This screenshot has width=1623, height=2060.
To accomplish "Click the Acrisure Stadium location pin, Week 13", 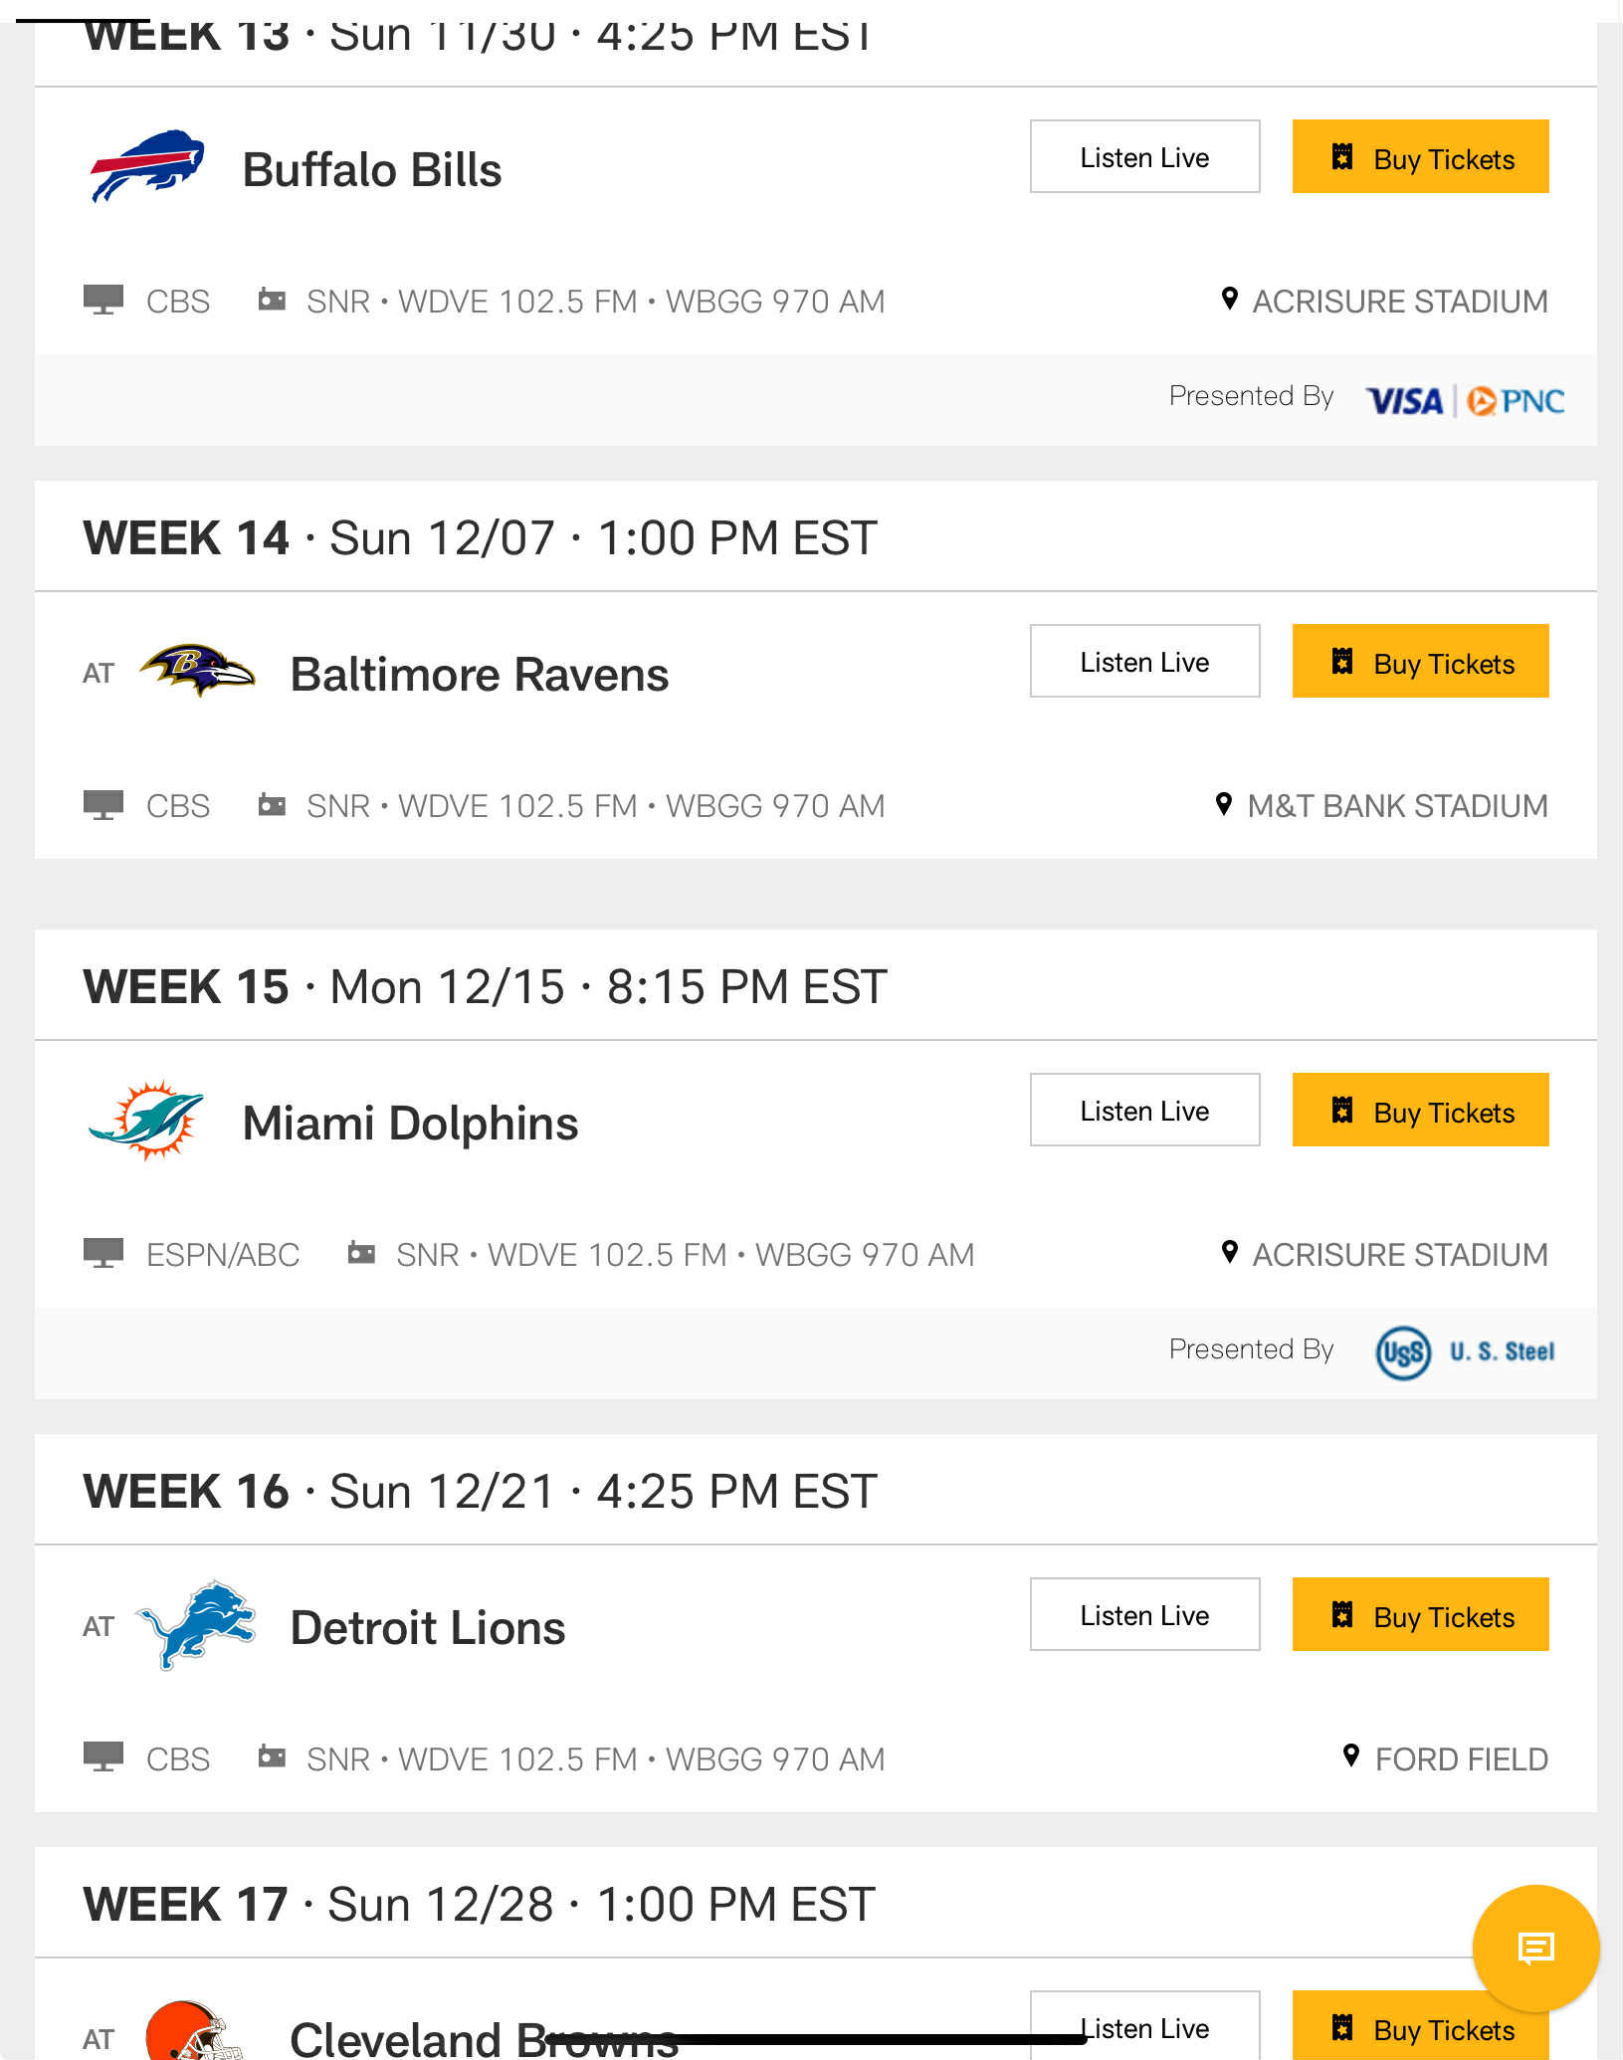I will tap(1230, 299).
